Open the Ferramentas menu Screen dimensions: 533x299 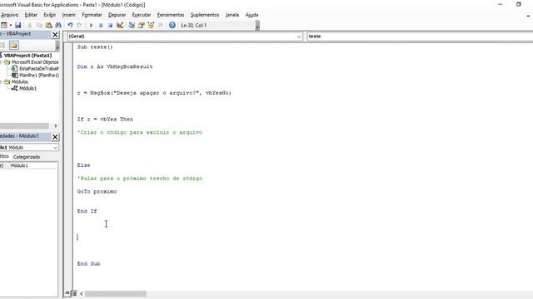pyautogui.click(x=171, y=15)
